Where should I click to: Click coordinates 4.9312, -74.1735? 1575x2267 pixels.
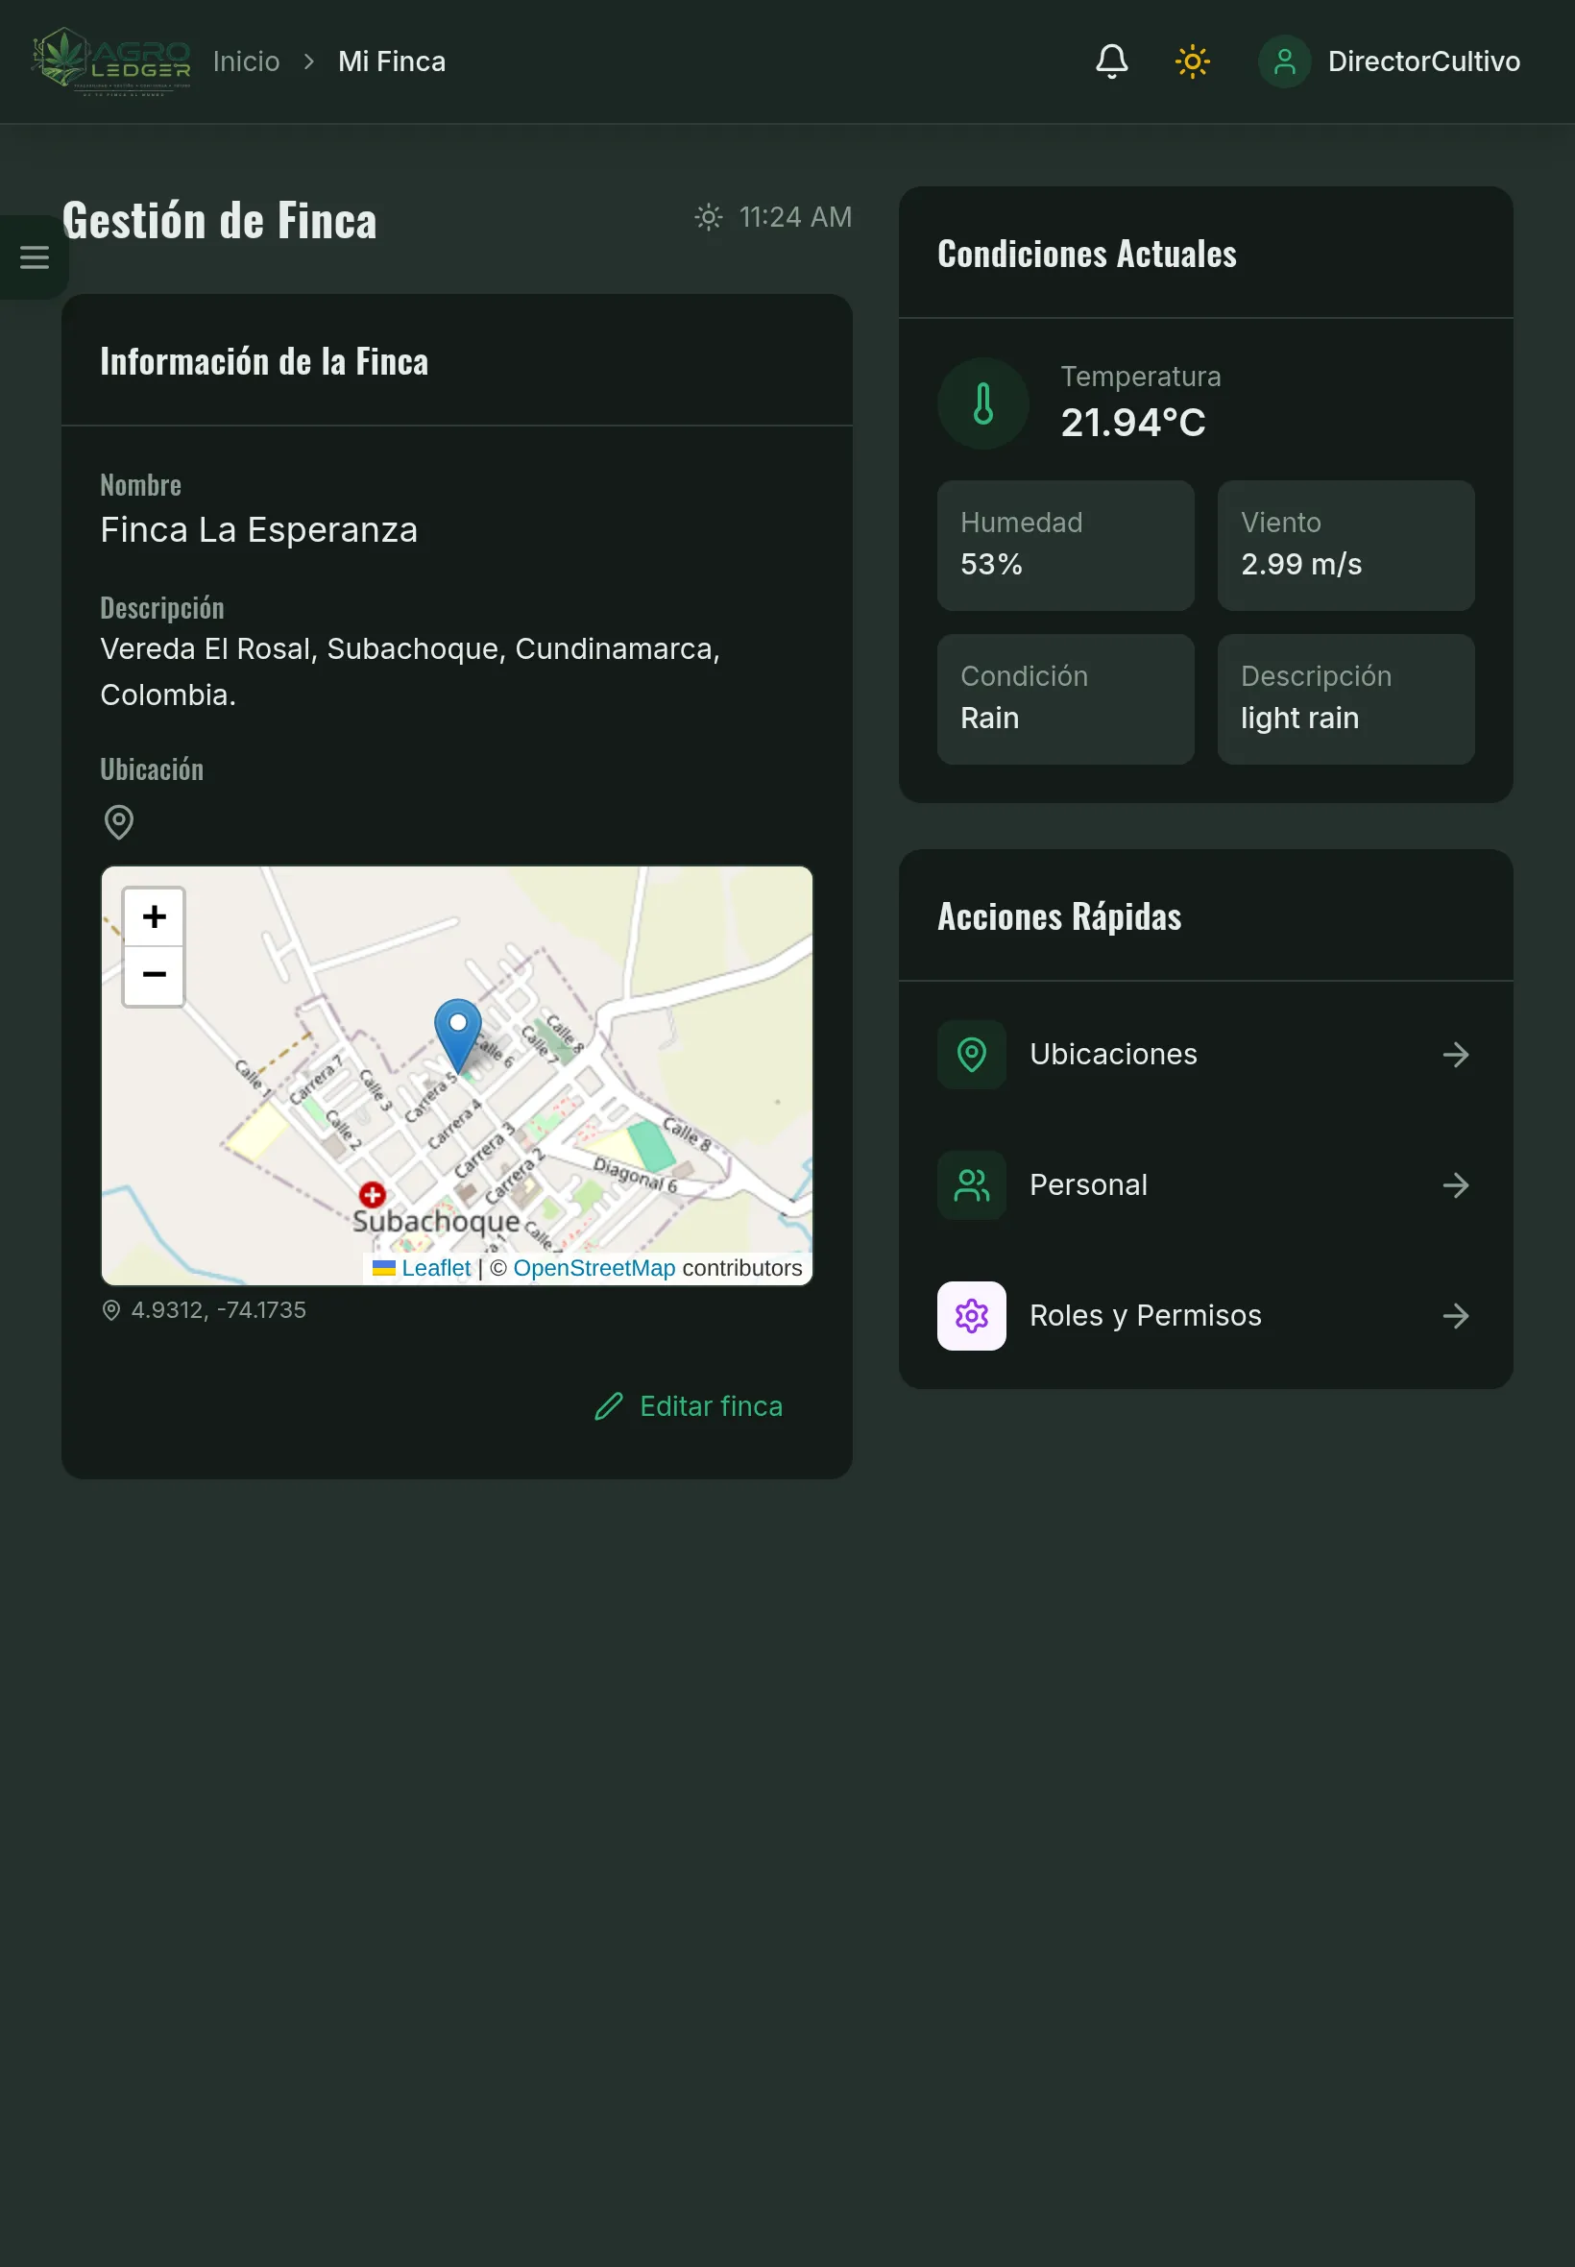(x=218, y=1310)
